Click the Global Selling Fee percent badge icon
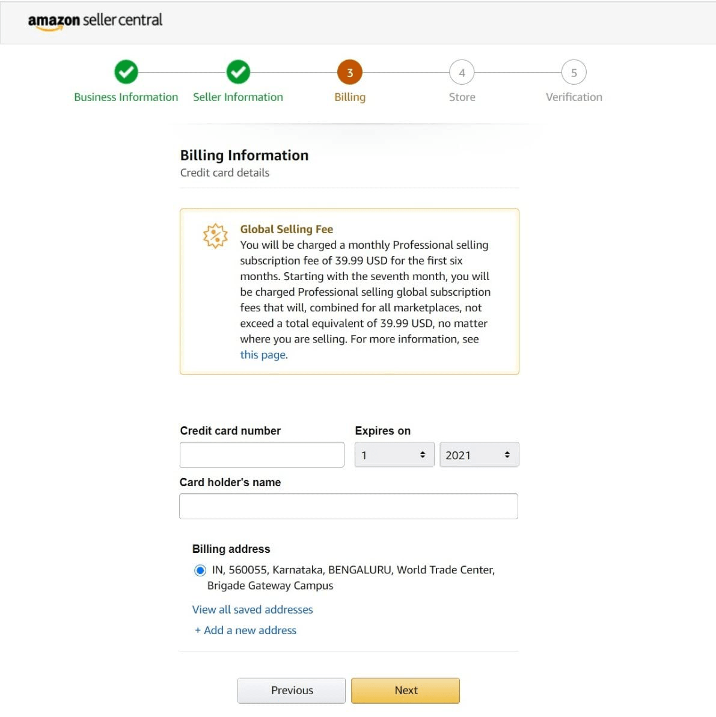This screenshot has height=717, width=716. coord(215,236)
